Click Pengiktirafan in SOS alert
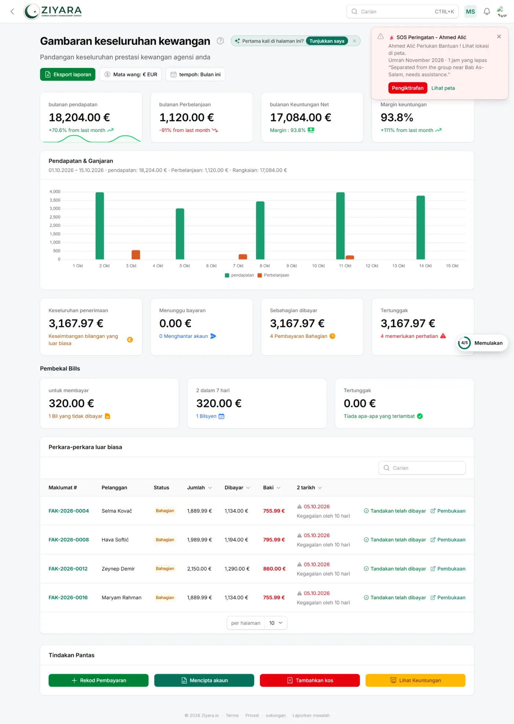This screenshot has width=514, height=724. pyautogui.click(x=408, y=88)
